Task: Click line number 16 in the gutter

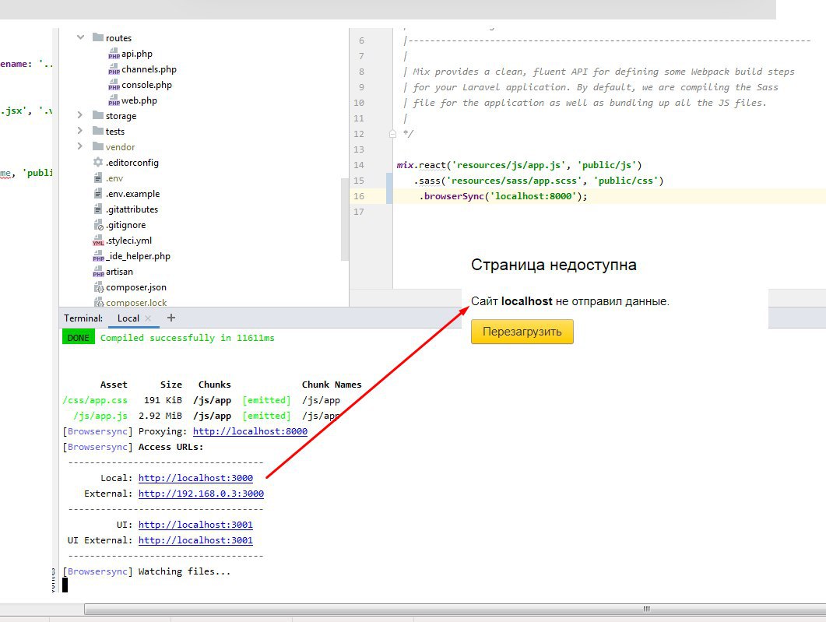Action: click(x=359, y=196)
